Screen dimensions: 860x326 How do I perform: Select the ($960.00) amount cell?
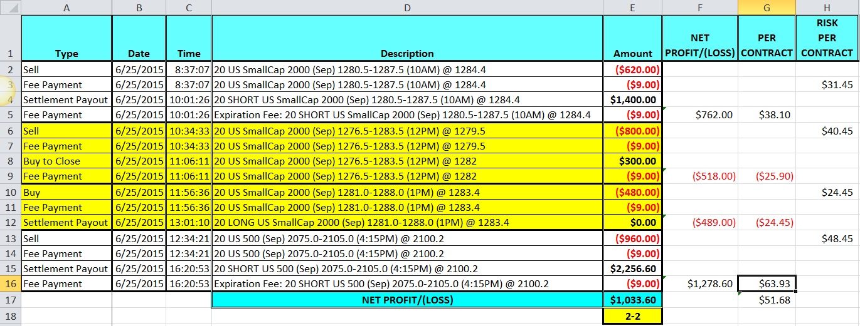[633, 238]
